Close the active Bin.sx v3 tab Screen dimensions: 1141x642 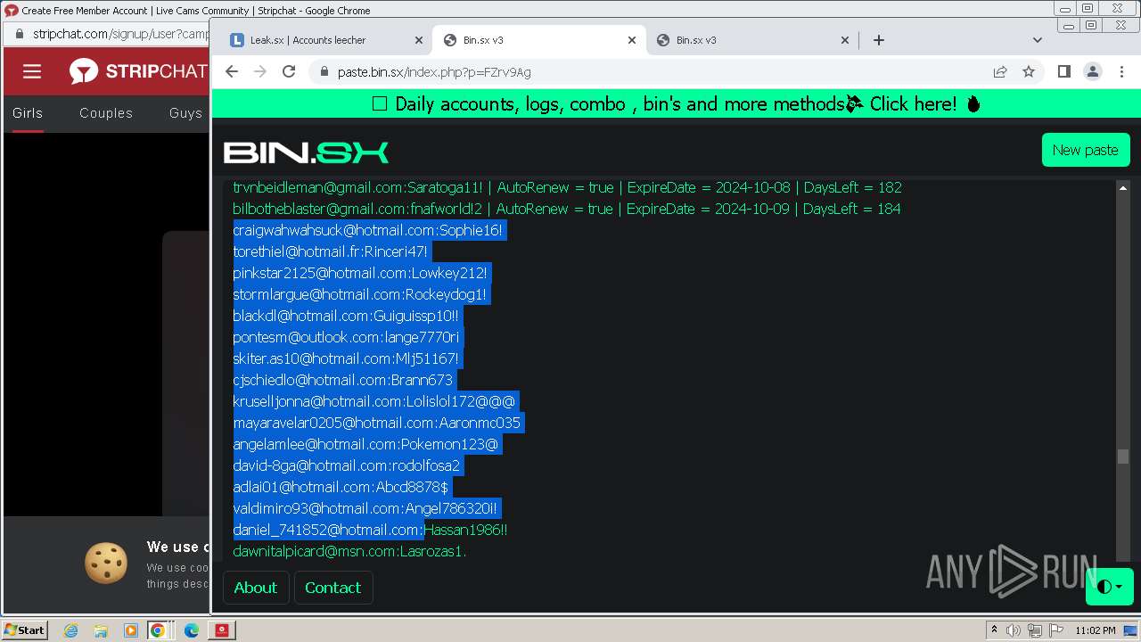point(632,40)
